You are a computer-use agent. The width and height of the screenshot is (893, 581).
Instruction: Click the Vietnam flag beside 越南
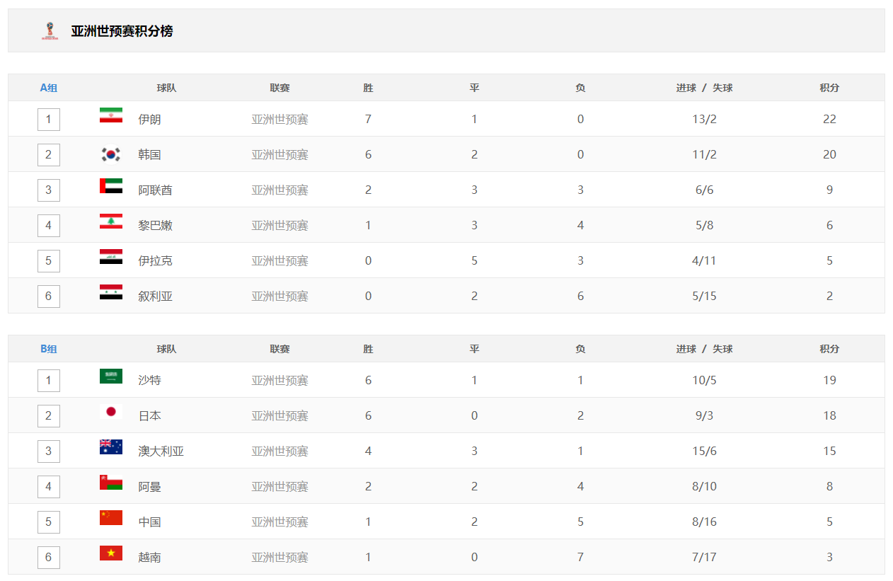tap(111, 553)
